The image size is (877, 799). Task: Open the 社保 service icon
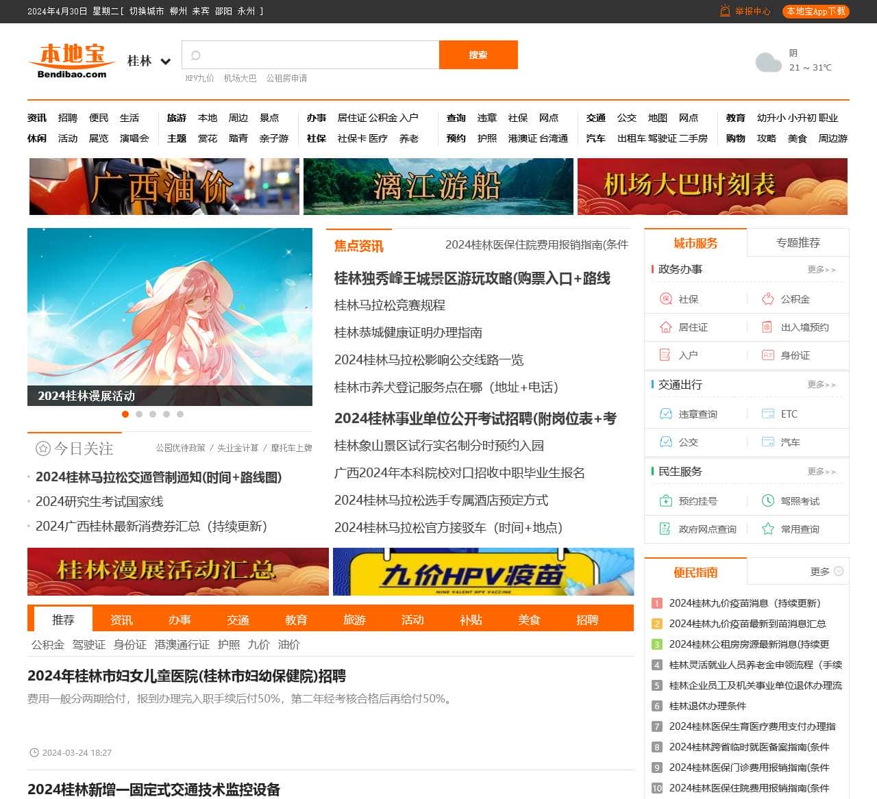665,299
